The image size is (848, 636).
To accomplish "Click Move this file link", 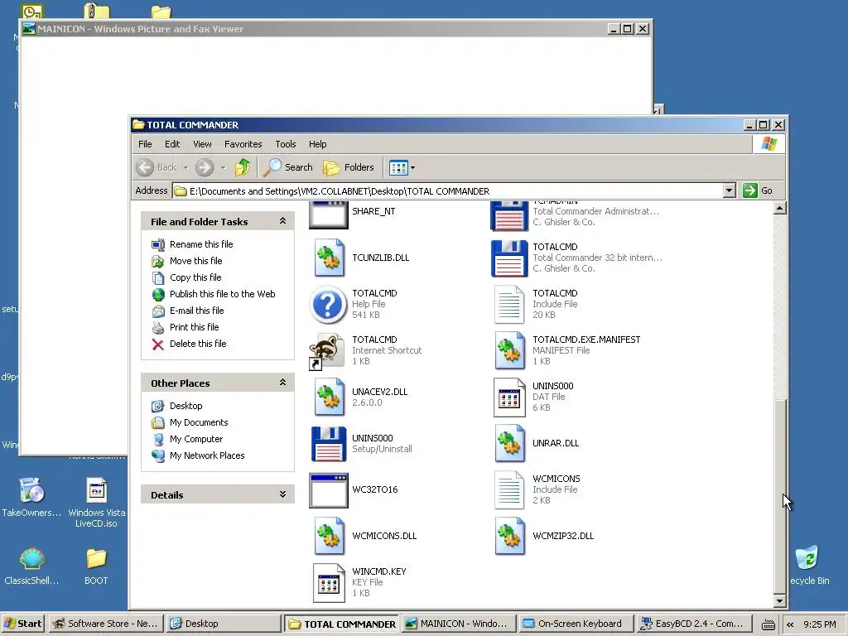I will 195,261.
